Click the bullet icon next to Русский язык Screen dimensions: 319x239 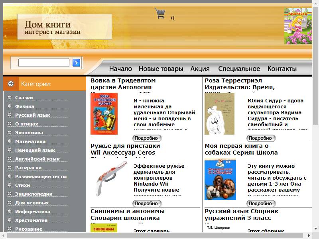pos(10,115)
